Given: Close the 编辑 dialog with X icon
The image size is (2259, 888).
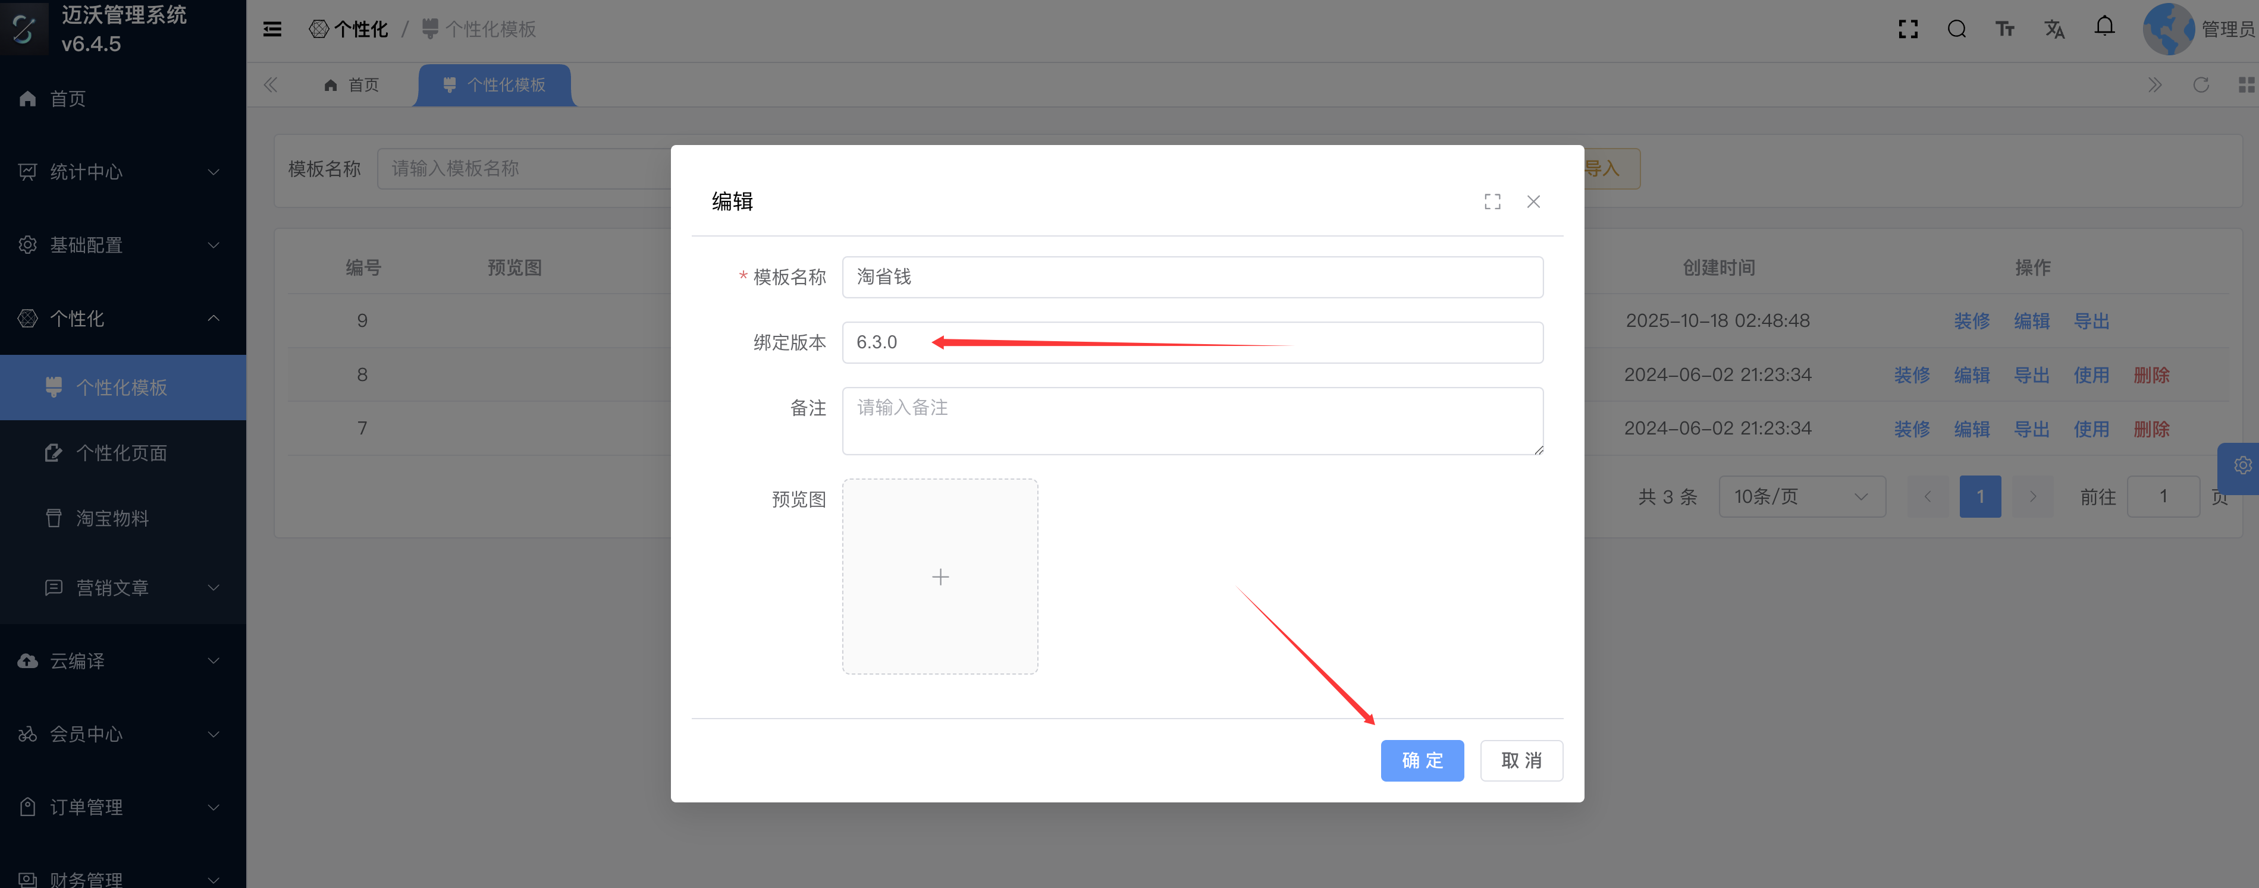Looking at the screenshot, I should [1533, 201].
